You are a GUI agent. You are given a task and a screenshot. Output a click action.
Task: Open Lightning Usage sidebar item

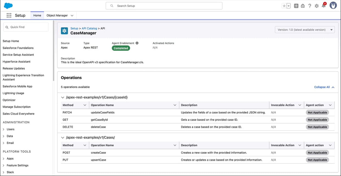point(13,93)
